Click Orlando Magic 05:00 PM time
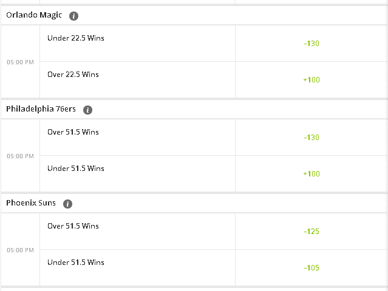The height and width of the screenshot is (291, 388). tap(20, 62)
